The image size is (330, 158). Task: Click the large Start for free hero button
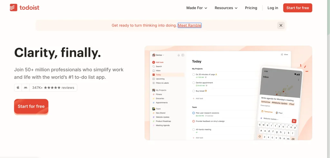(31, 106)
